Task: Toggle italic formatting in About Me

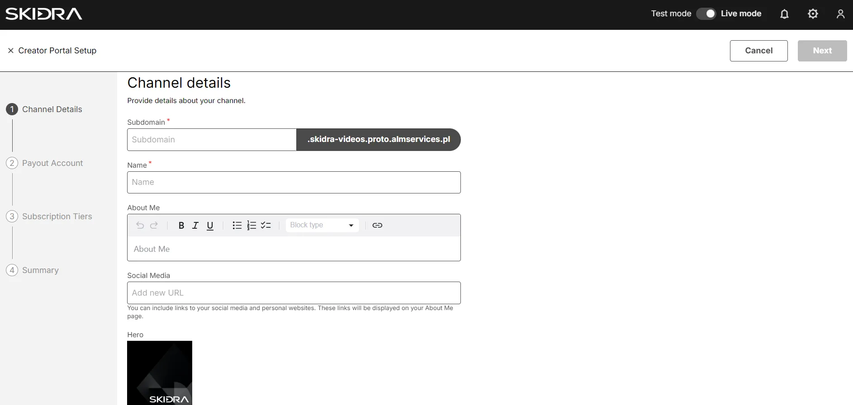Action: (195, 226)
